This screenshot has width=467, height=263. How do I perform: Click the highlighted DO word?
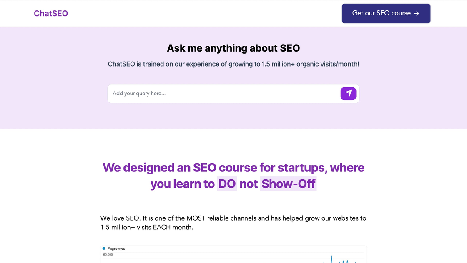coord(227,184)
